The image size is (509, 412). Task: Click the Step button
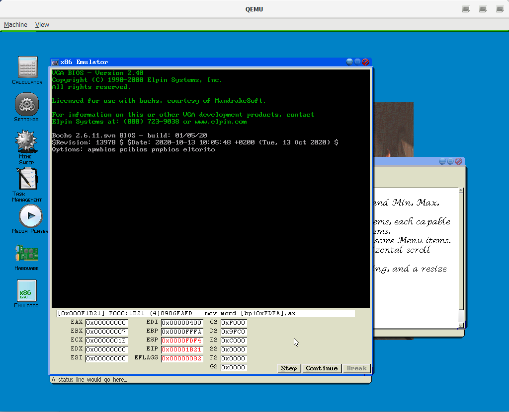tap(289, 368)
